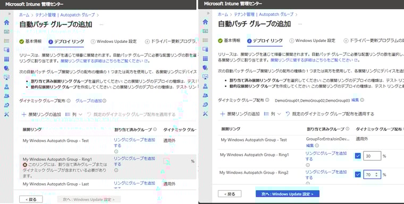Open All services list icon, left window
The width and height of the screenshot is (404, 204).
click(x=7, y=41)
